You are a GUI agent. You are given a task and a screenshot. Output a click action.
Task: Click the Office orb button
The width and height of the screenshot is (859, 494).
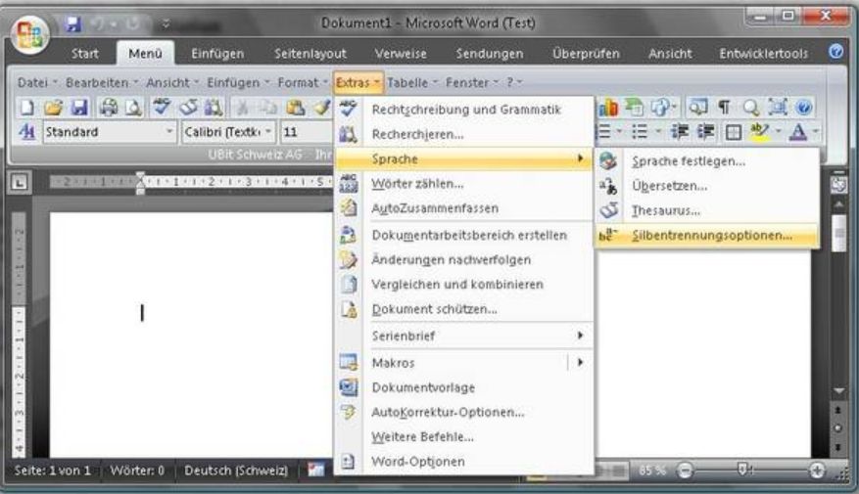click(x=30, y=34)
